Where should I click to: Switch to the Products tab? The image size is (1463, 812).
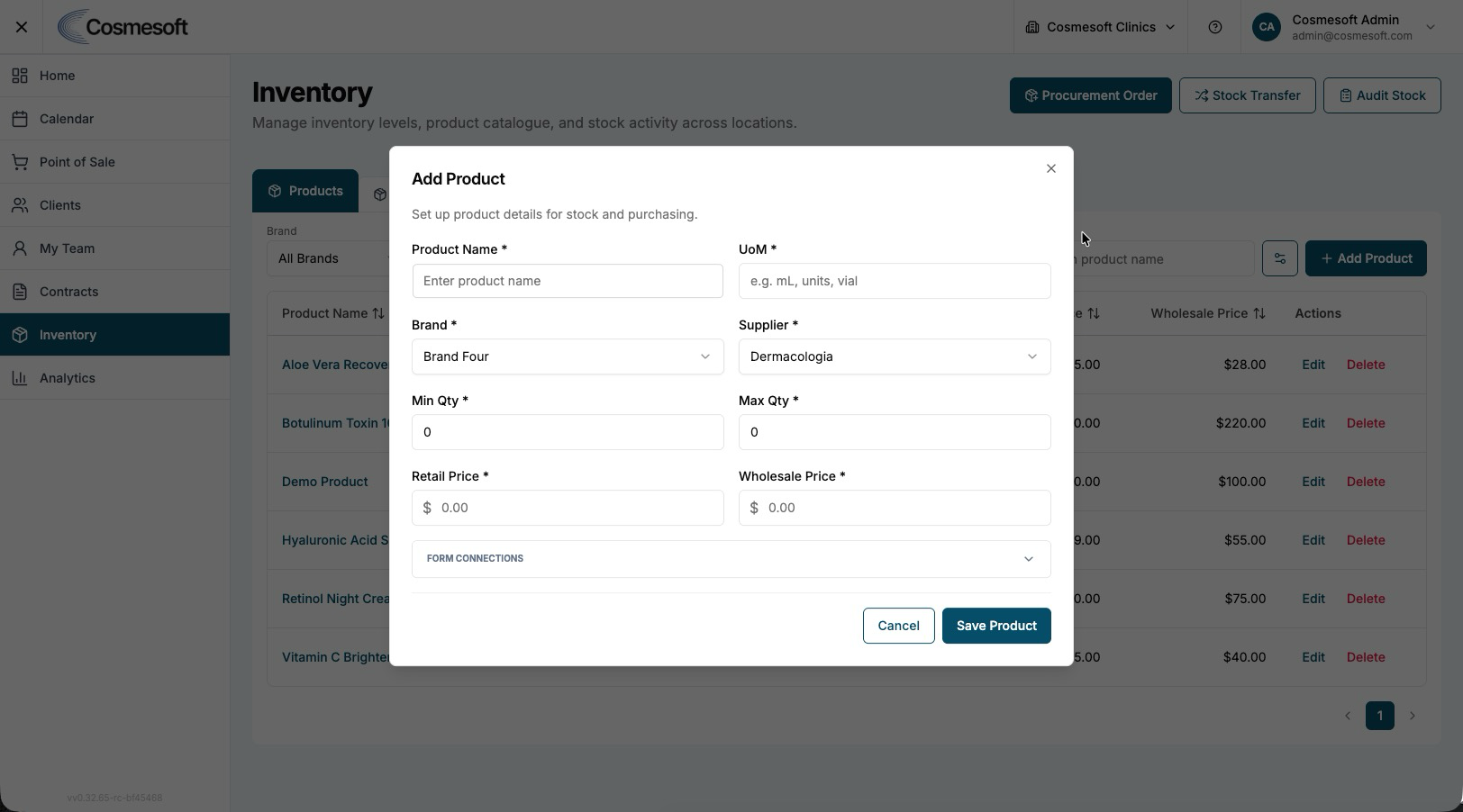click(305, 191)
